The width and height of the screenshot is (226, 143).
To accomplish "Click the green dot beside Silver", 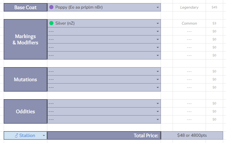I will click(51, 23).
